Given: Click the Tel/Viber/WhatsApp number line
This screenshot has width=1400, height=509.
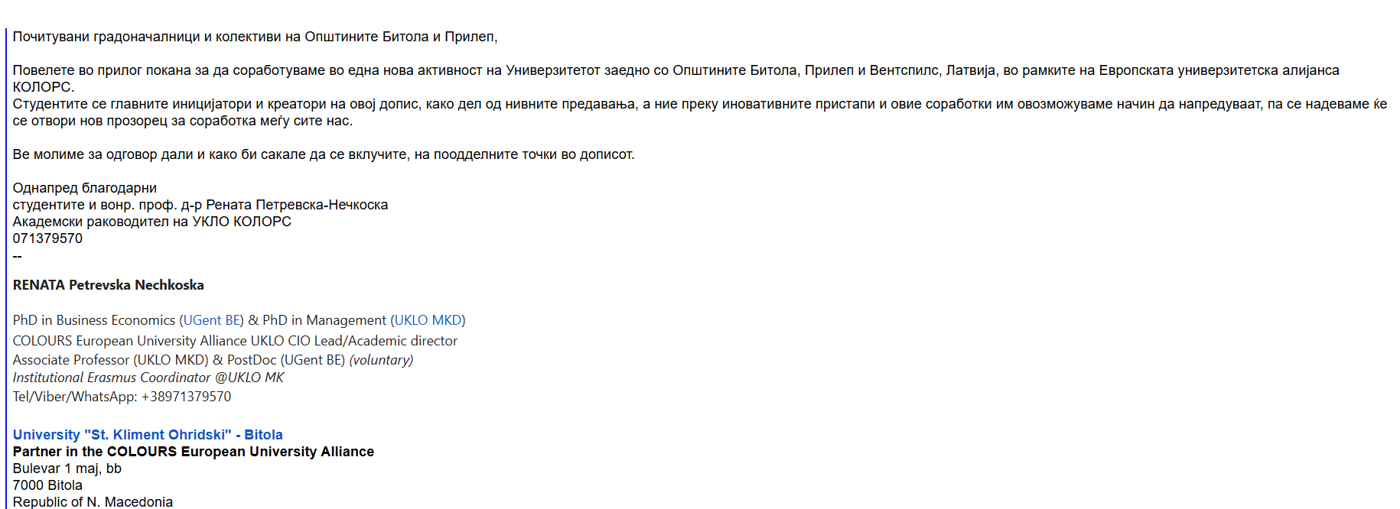Looking at the screenshot, I should (122, 397).
